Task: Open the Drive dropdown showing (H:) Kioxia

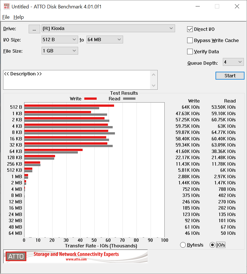Action: 108,29
